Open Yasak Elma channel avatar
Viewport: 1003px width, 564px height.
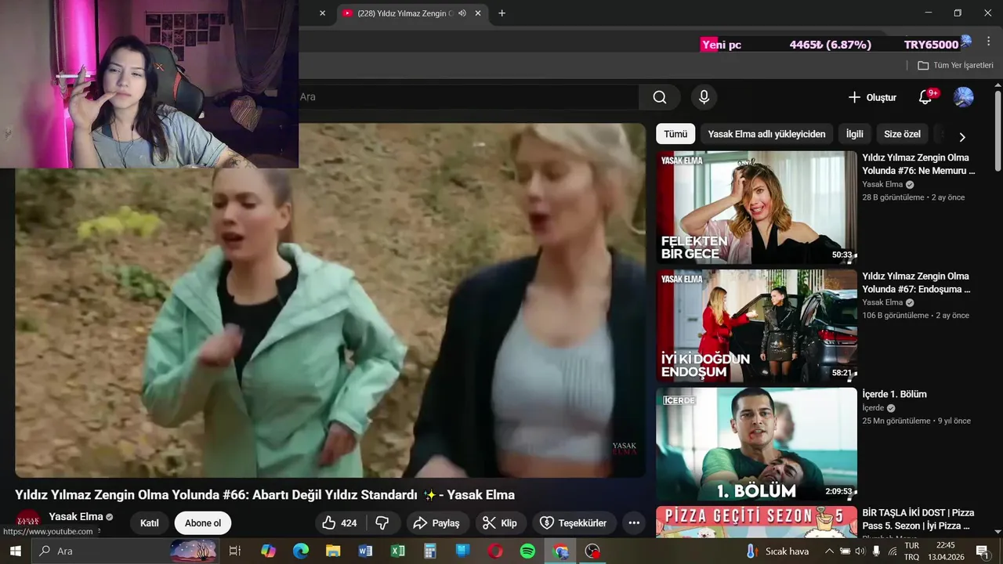point(28,520)
